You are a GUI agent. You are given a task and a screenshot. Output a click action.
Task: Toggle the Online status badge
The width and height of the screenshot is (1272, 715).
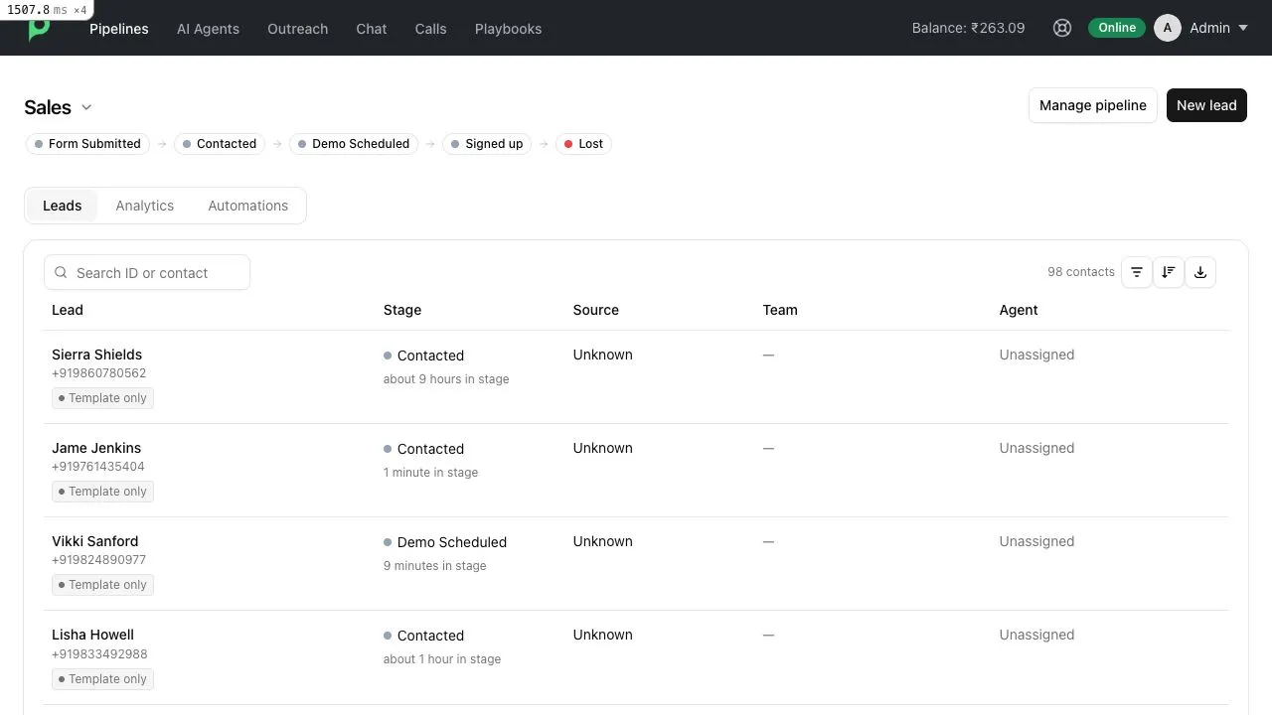tap(1117, 28)
